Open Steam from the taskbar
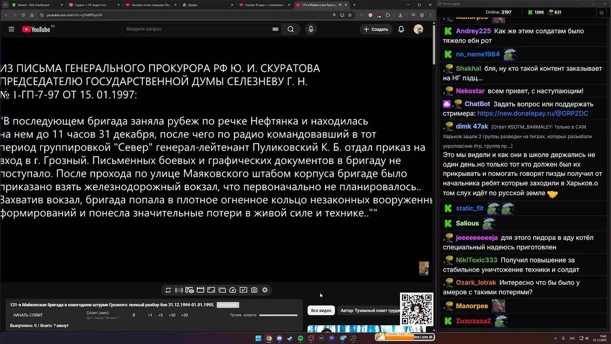This screenshot has width=611, height=344. (x=290, y=338)
